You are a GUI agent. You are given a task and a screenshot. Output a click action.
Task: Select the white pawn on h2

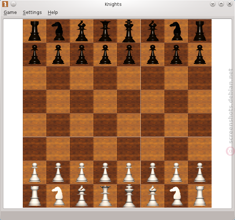coord(200,172)
